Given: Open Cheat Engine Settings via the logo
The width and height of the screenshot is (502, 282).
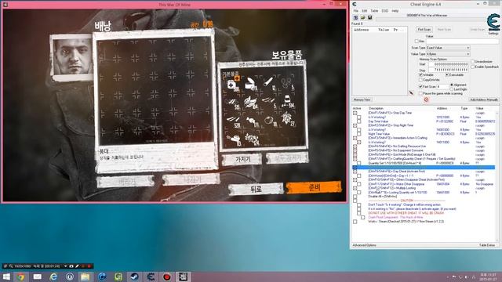Looking at the screenshot, I should click(493, 23).
